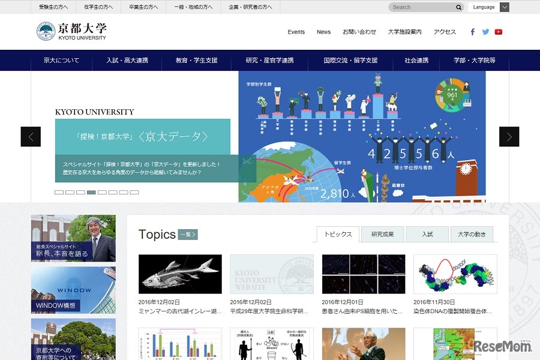The height and width of the screenshot is (360, 540).
Task: Click 一般・地域の方へ top link
Action: pos(193,7)
